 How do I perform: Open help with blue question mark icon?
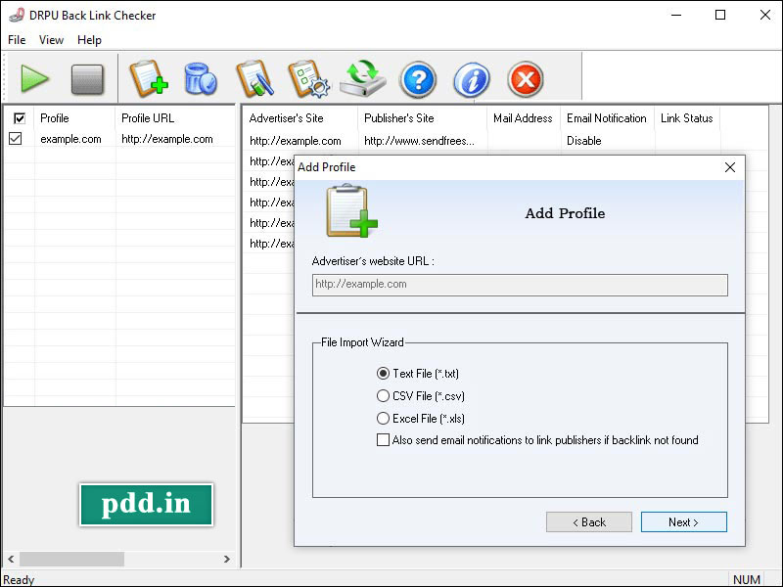pos(418,78)
